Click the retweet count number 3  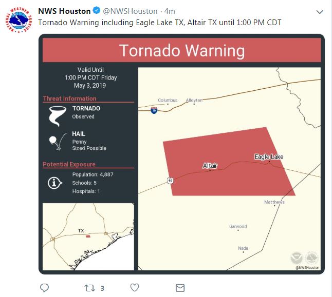[103, 288]
